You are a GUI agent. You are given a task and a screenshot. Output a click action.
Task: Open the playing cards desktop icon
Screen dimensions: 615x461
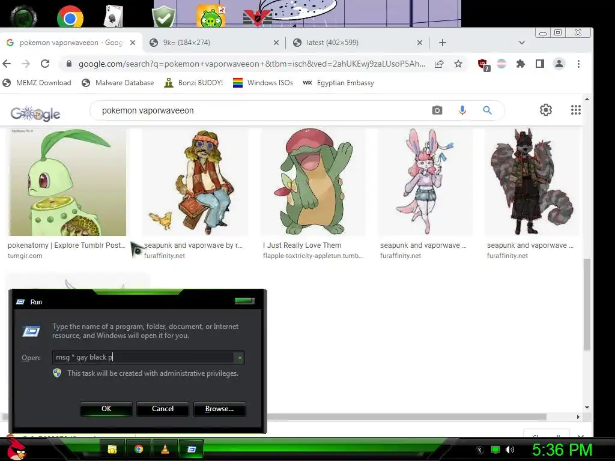[x=114, y=16]
